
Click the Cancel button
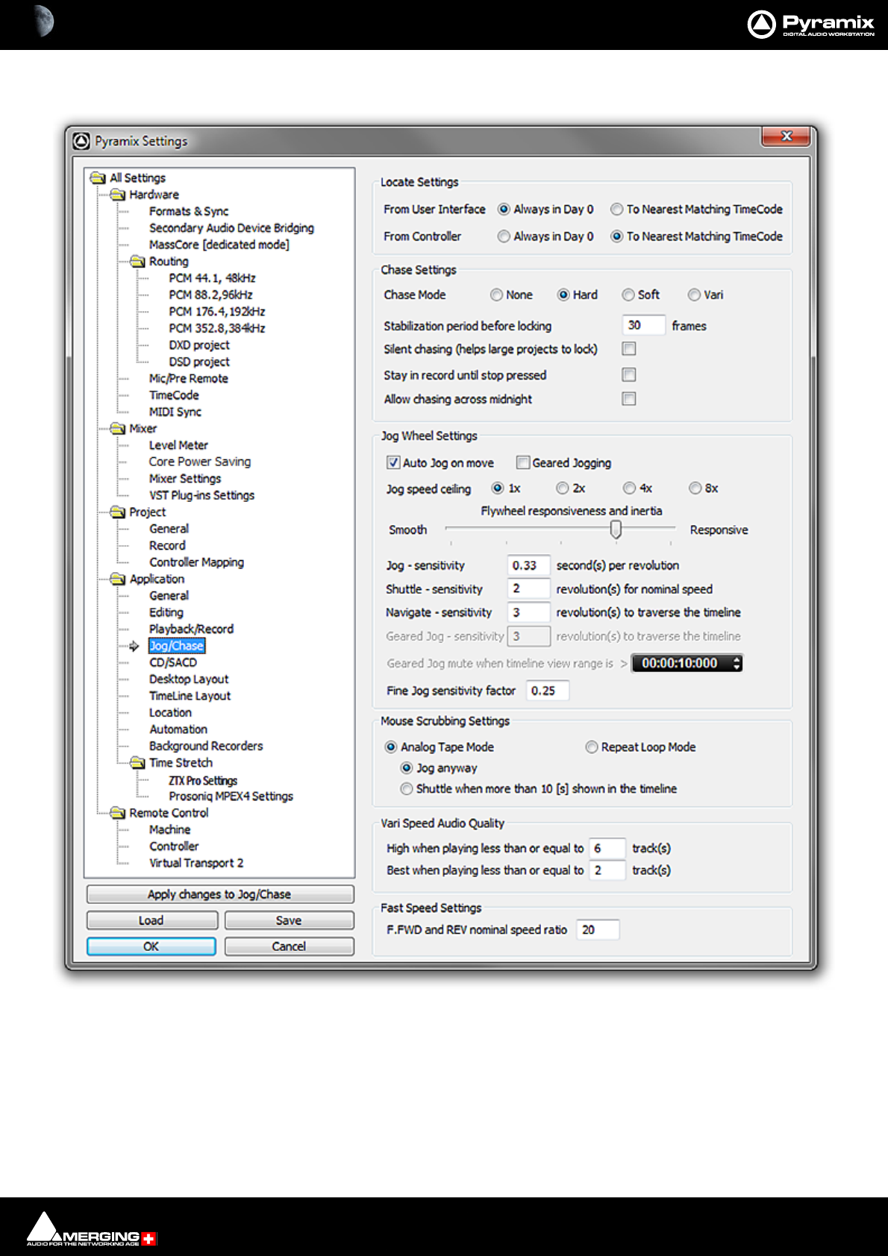[x=290, y=946]
